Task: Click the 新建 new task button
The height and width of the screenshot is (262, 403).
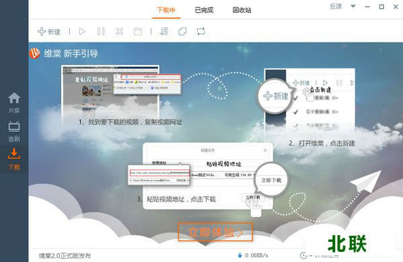Action: [x=49, y=32]
